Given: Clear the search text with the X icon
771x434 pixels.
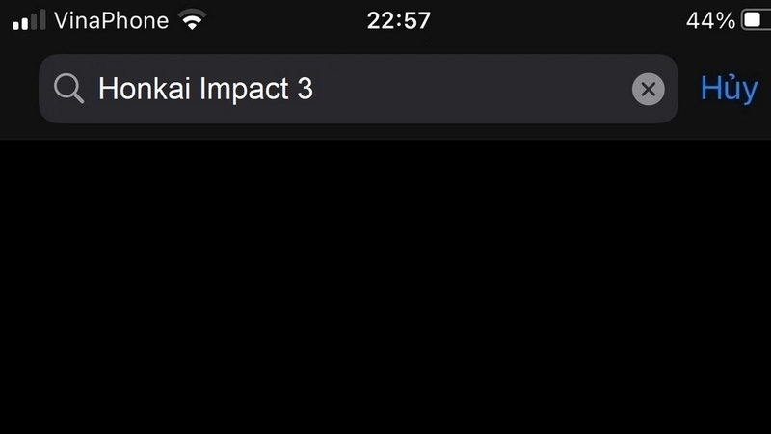Looking at the screenshot, I should tap(648, 89).
